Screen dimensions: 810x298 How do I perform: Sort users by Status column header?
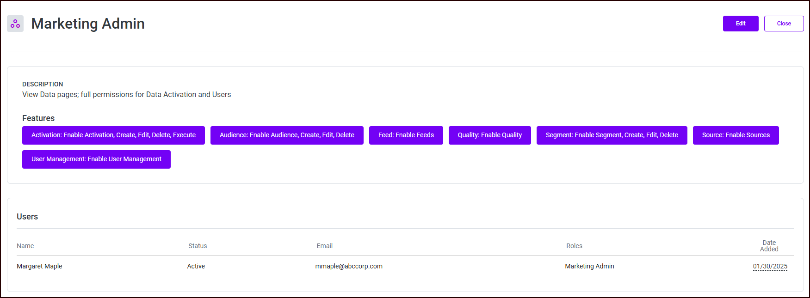(198, 246)
